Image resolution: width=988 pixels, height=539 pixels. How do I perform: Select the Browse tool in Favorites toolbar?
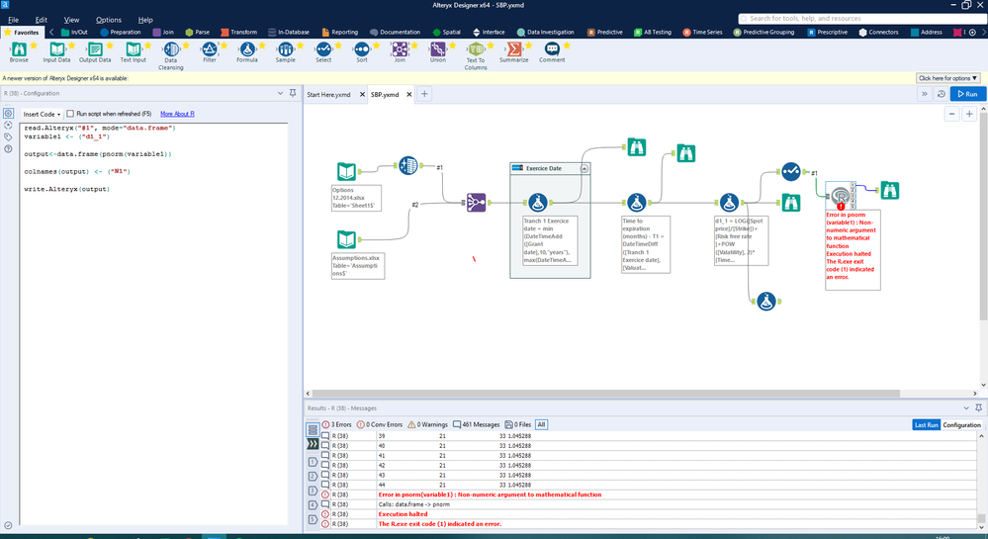19,49
